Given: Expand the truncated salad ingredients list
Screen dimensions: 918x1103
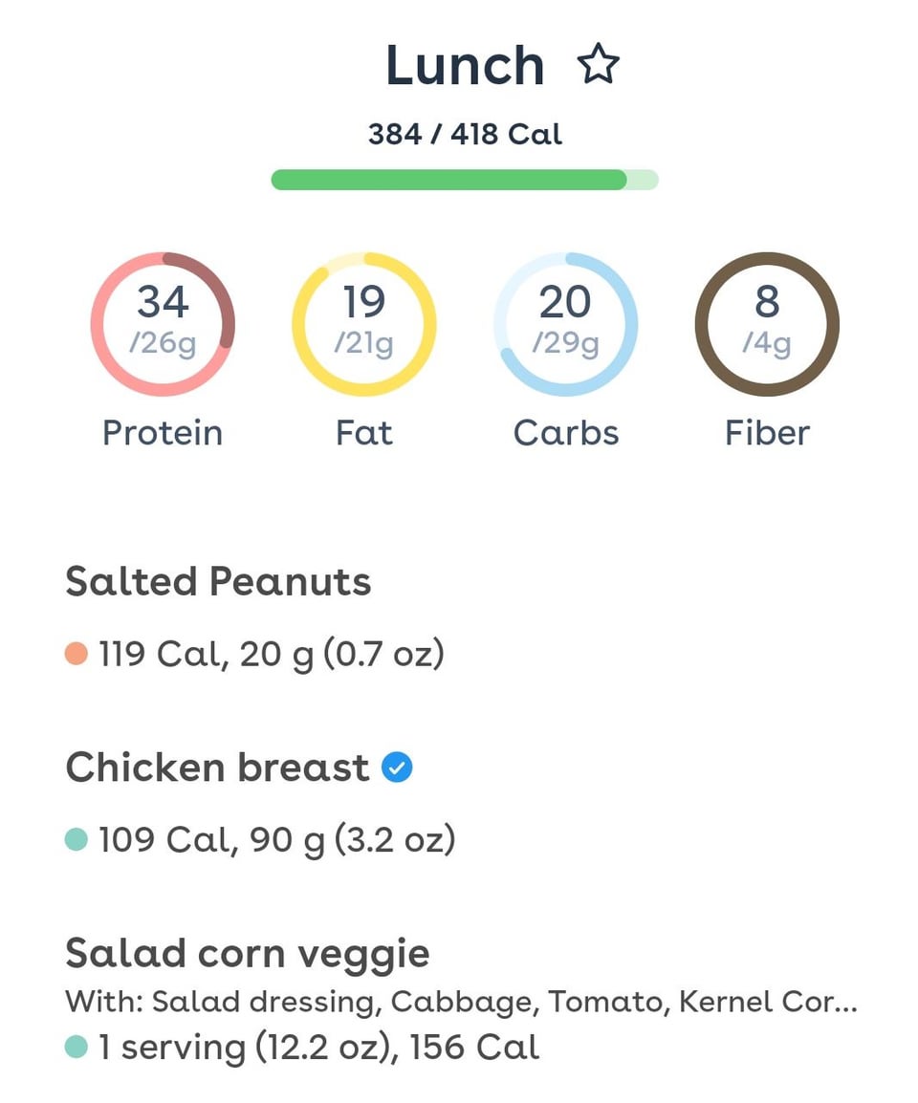Looking at the screenshot, I should click(461, 1002).
